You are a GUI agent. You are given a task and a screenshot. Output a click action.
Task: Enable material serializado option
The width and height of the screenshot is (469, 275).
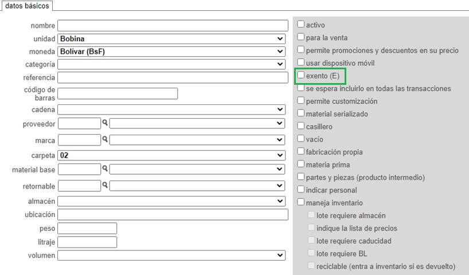(300, 113)
